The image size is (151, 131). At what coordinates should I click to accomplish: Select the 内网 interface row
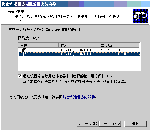tap(79, 50)
